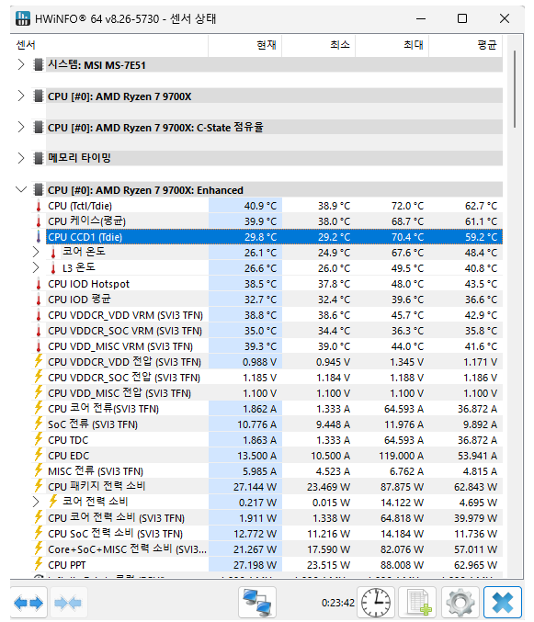The height and width of the screenshot is (622, 534).
Task: Select CPU VDDCR_VDD 전압 row
Action: tap(267, 362)
